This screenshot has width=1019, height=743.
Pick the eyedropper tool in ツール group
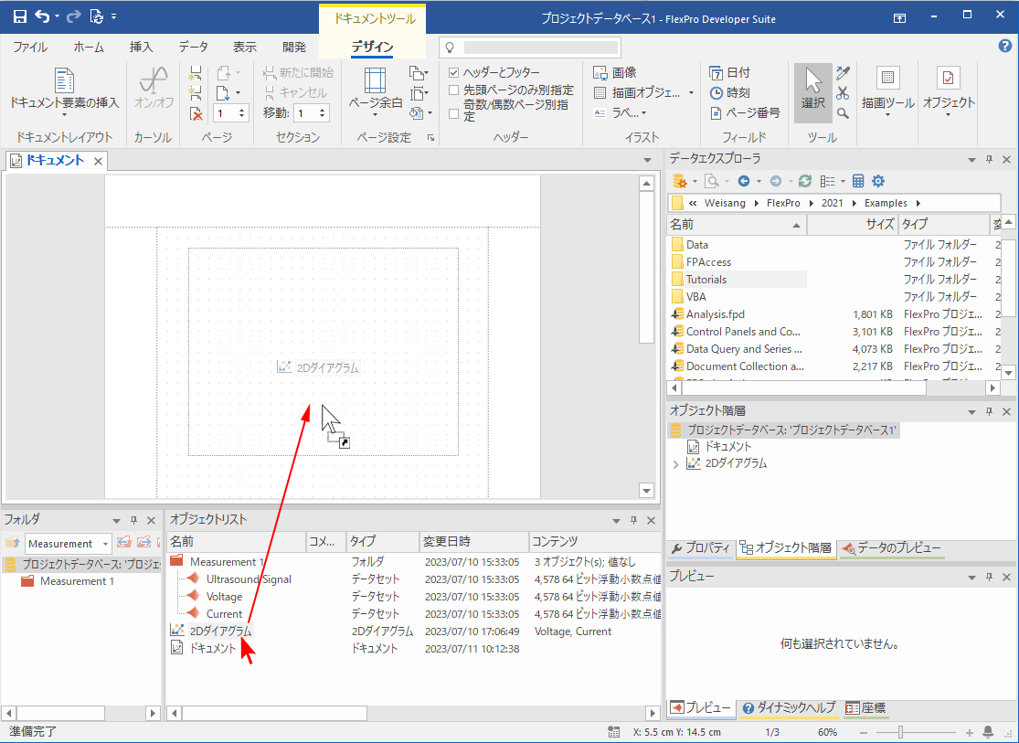[x=843, y=73]
